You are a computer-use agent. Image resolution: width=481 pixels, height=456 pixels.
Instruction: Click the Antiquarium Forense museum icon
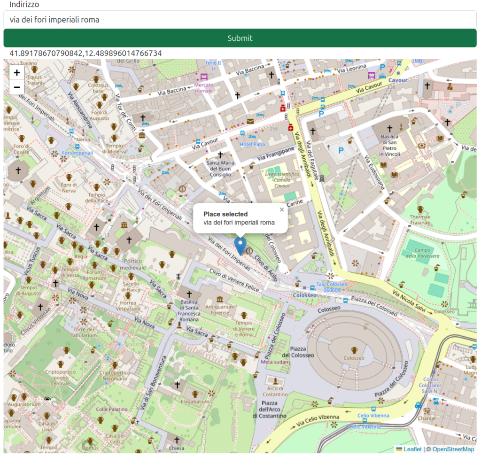[219, 300]
